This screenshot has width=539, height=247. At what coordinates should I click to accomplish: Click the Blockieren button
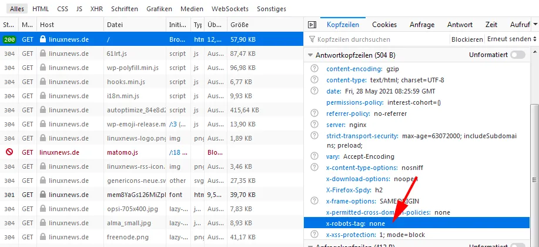coord(467,39)
